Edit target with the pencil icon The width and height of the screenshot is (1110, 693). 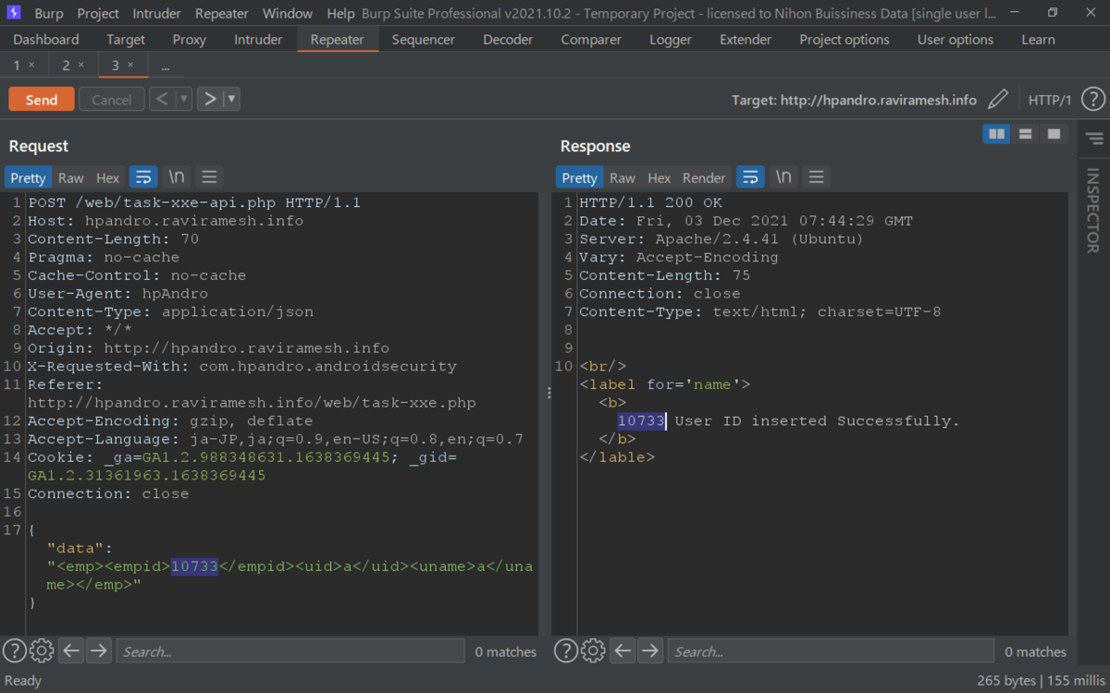click(x=997, y=100)
